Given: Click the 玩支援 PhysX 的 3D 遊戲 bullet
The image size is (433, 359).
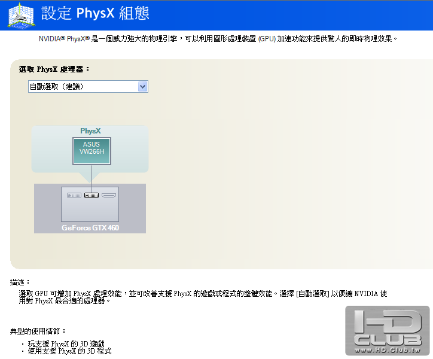Looking at the screenshot, I should pyautogui.click(x=66, y=344).
